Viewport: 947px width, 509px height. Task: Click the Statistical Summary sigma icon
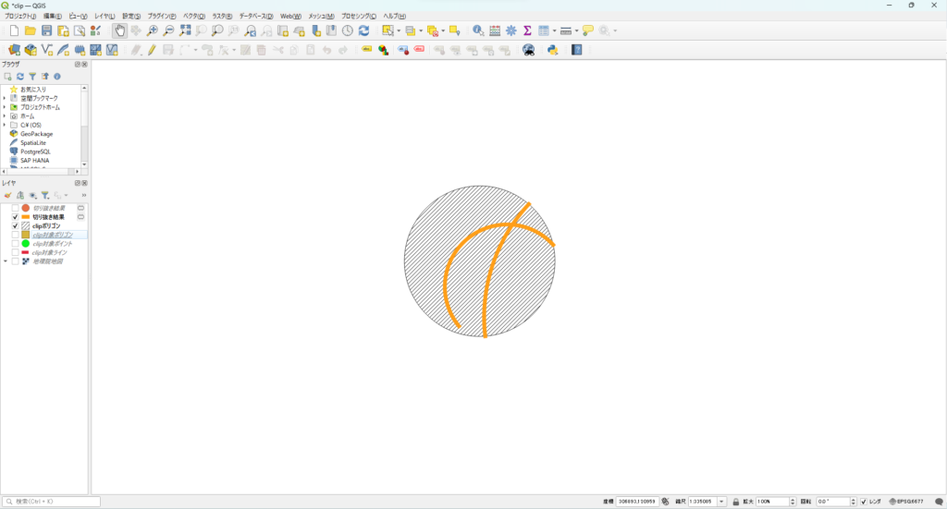[527, 30]
